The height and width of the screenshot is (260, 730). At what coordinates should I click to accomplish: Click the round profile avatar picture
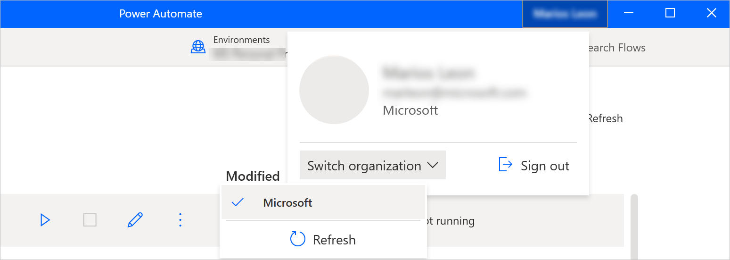point(334,90)
